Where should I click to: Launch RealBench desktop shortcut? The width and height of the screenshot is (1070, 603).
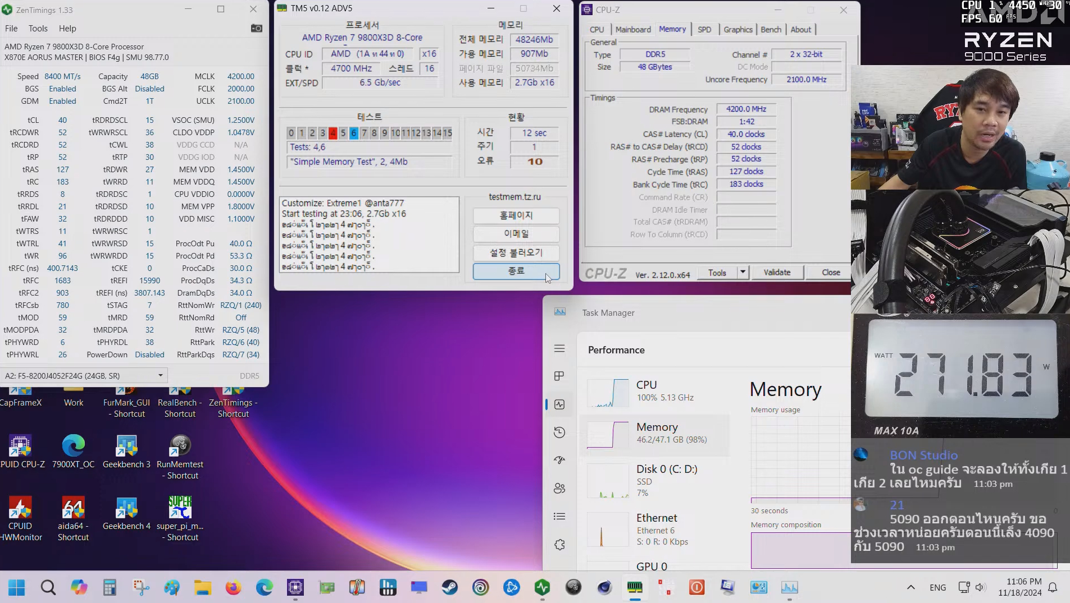click(x=180, y=403)
